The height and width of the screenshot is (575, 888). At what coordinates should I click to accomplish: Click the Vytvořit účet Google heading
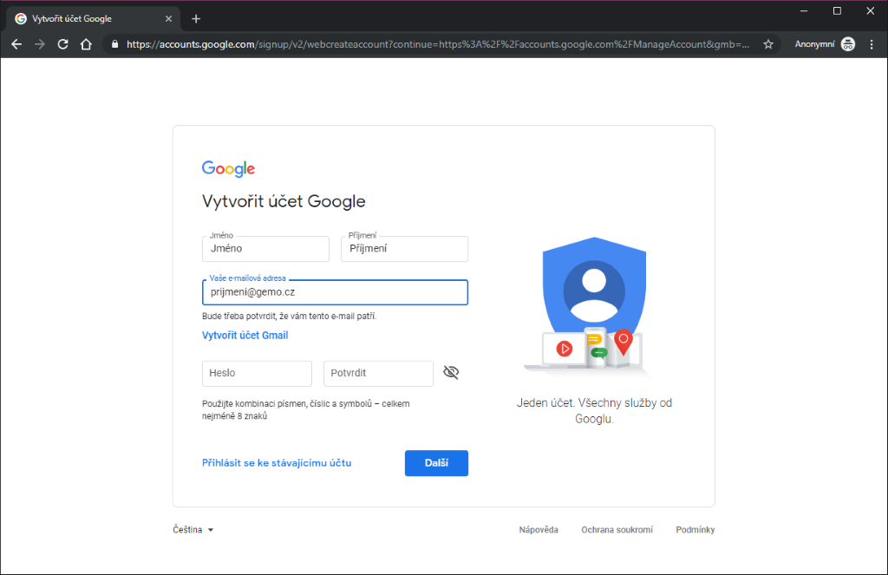(x=284, y=201)
